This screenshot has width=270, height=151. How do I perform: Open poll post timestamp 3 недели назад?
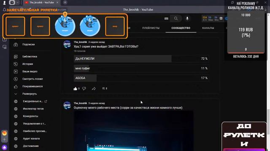[97, 42]
